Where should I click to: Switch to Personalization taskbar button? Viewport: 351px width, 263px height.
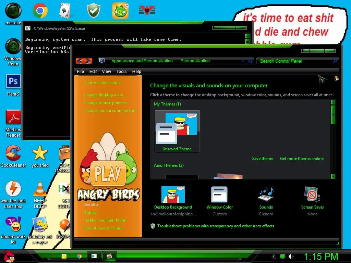coord(109,256)
